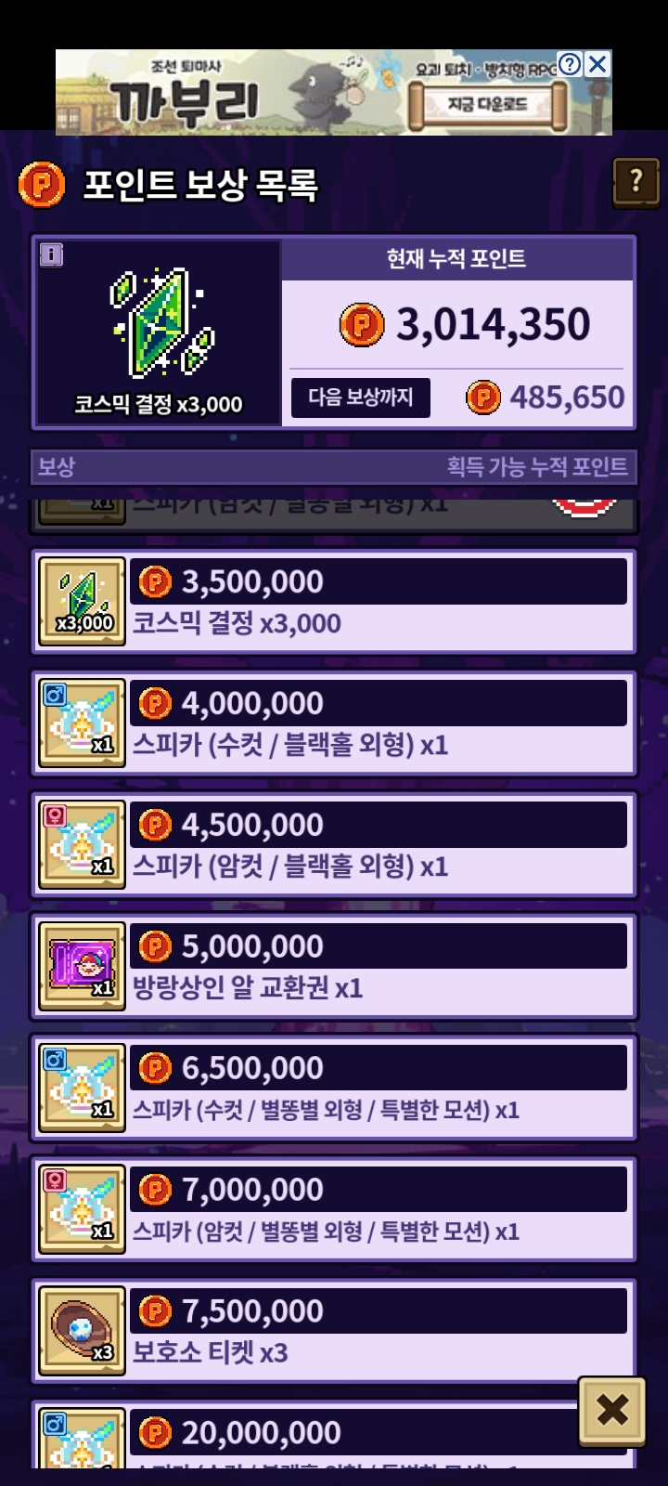Click the 지금 다운로드 ad button

tap(488, 105)
